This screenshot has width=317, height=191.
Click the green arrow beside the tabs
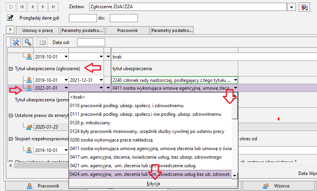tap(10, 30)
